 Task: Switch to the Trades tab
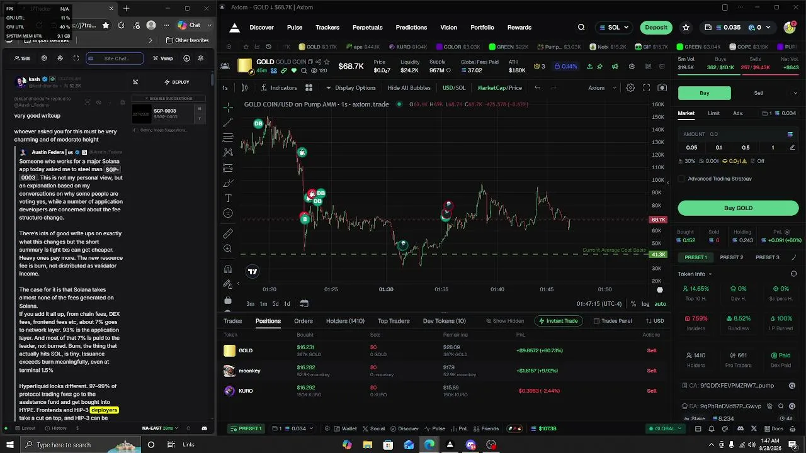point(232,321)
